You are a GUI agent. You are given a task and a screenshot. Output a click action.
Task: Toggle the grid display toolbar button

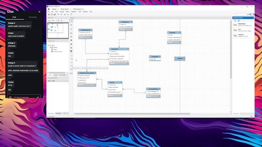pyautogui.click(x=65, y=15)
